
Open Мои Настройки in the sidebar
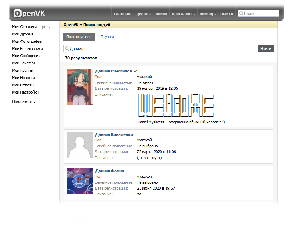tap(25, 92)
